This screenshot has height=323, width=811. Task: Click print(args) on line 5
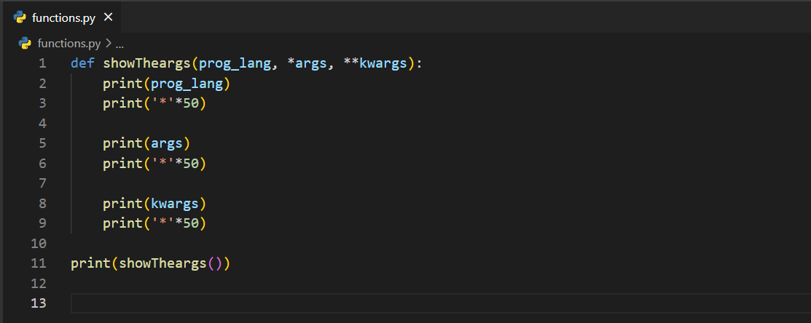pos(146,143)
